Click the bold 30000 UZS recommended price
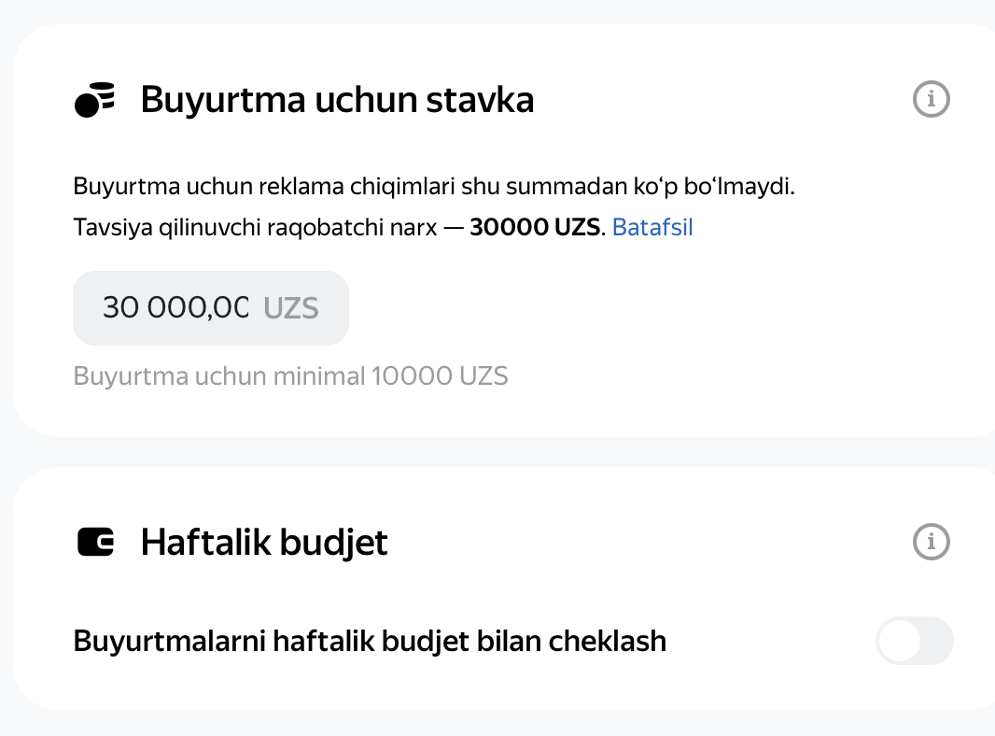This screenshot has height=736, width=995. tap(534, 227)
